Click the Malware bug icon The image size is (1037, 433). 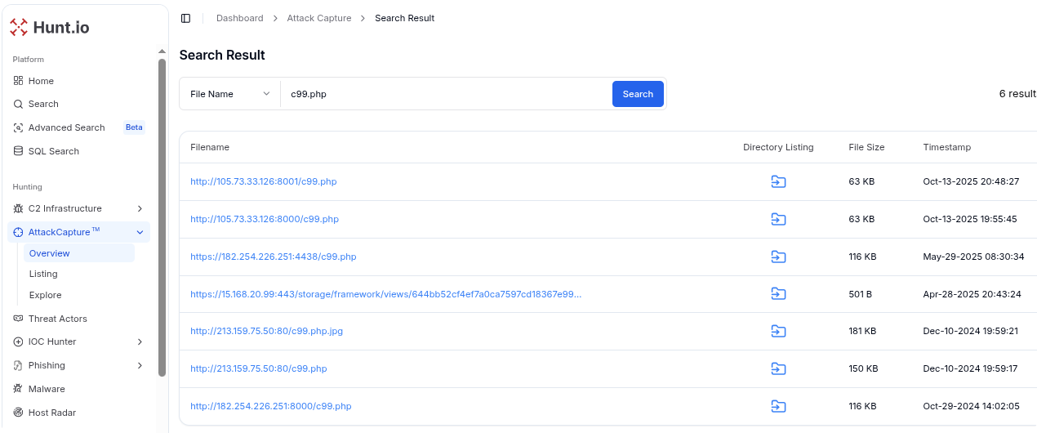pos(19,389)
